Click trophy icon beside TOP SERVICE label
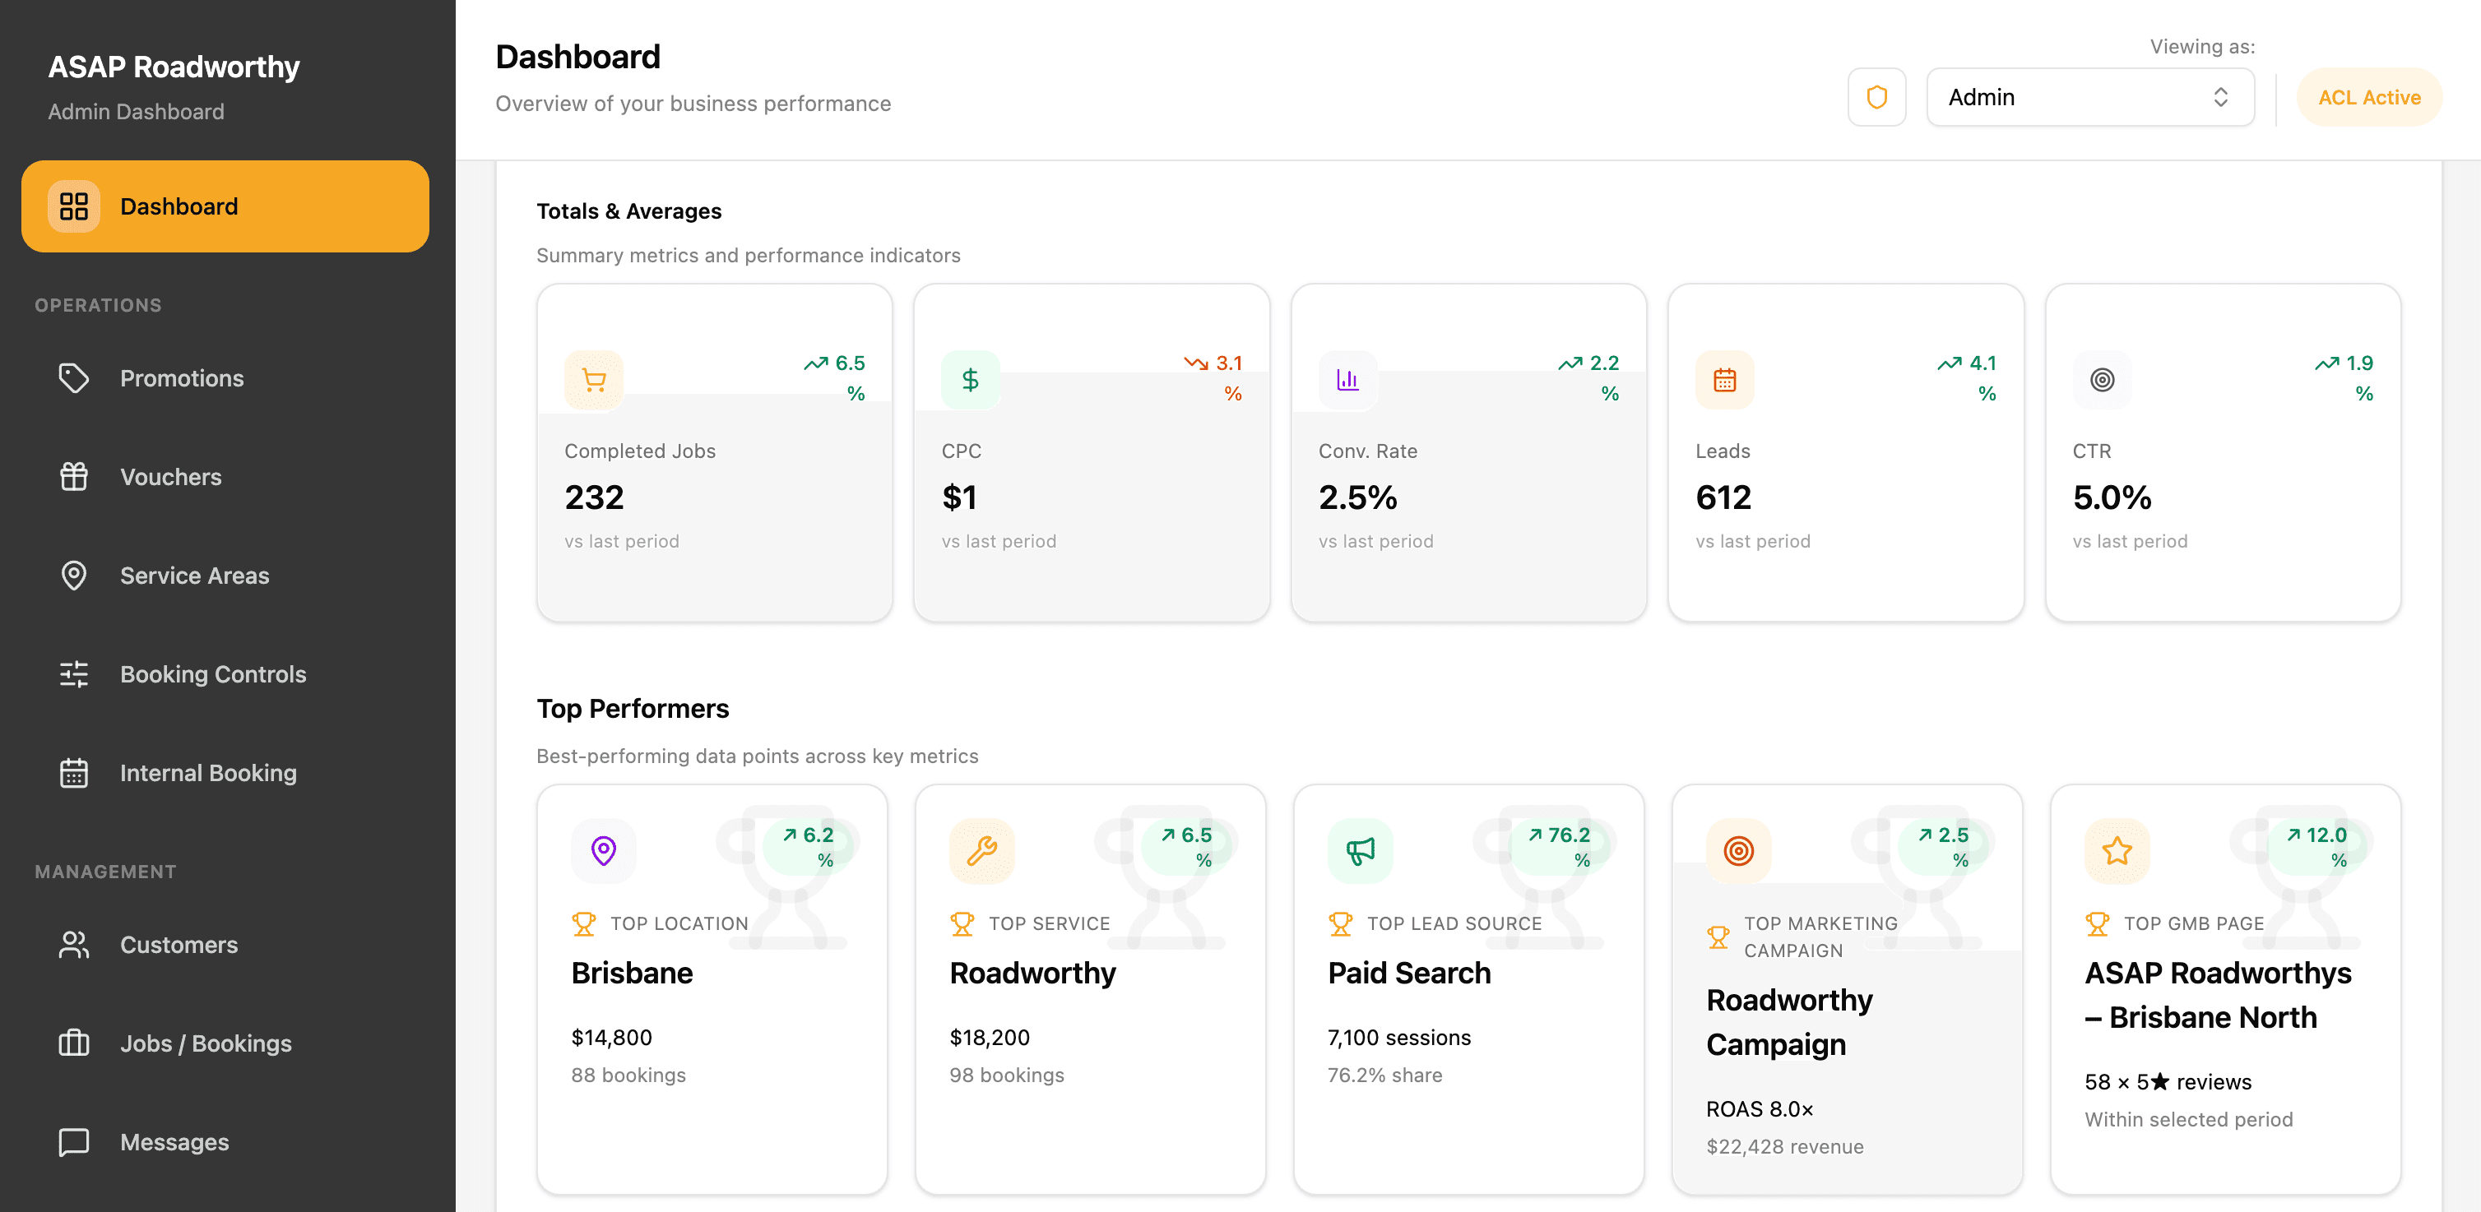 tap(961, 924)
